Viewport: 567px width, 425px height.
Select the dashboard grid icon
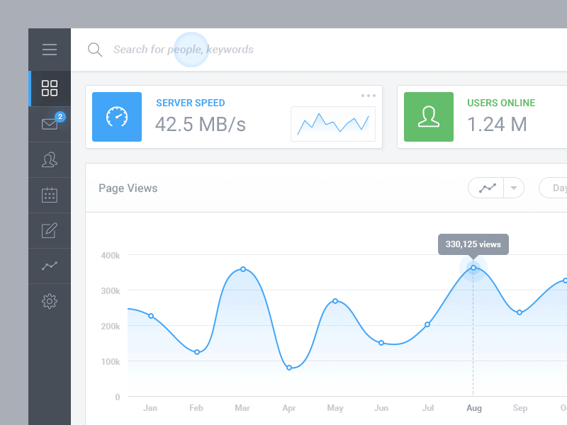coord(49,88)
